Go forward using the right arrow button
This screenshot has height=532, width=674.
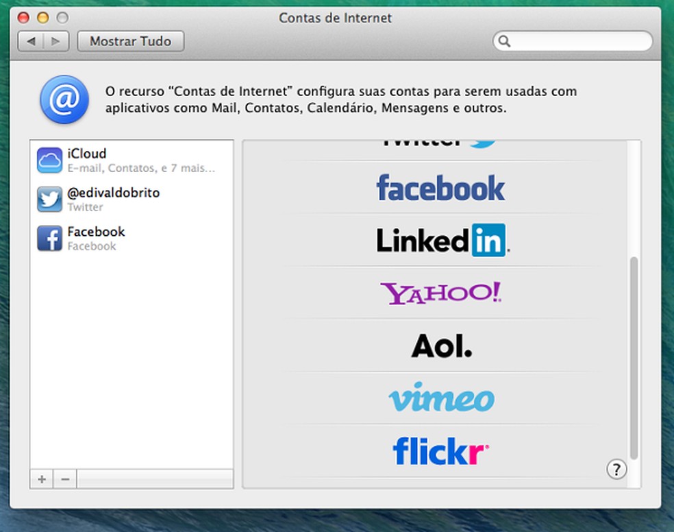pyautogui.click(x=55, y=41)
